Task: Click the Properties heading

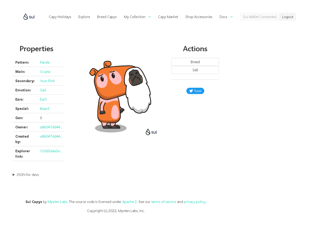Action: click(x=36, y=49)
